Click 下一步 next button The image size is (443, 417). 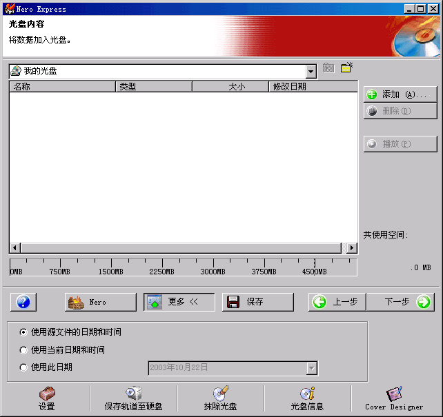pyautogui.click(x=400, y=302)
